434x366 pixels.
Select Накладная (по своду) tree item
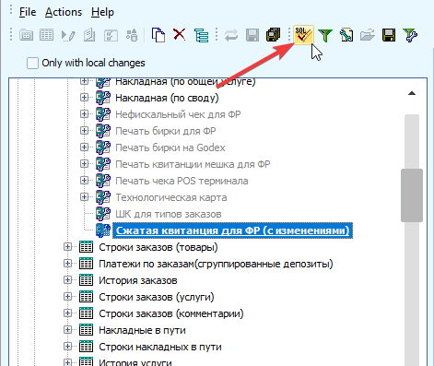[167, 98]
